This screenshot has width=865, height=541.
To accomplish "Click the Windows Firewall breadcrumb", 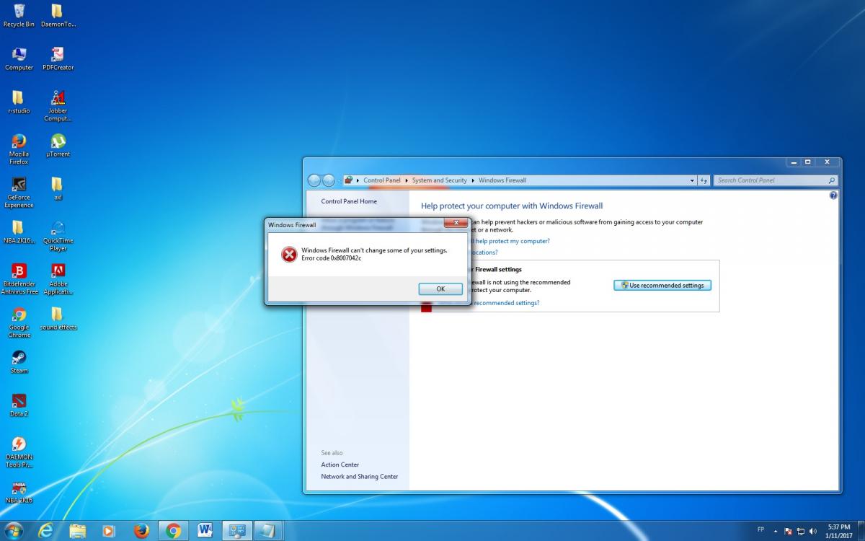I will (x=502, y=180).
